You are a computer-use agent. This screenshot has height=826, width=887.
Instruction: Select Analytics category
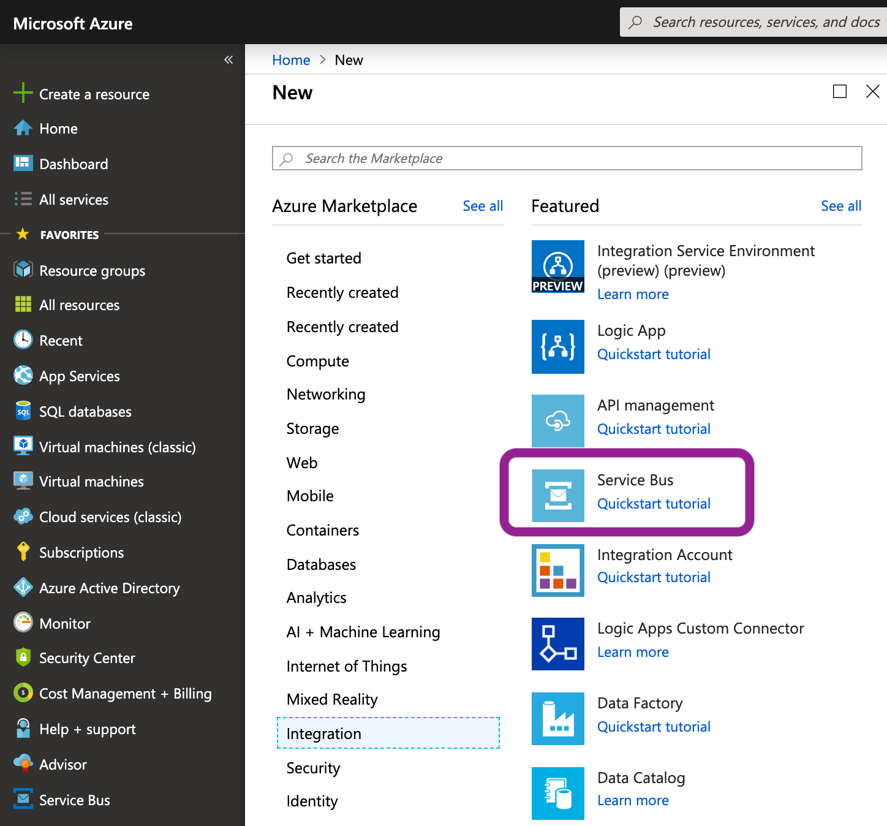point(317,597)
